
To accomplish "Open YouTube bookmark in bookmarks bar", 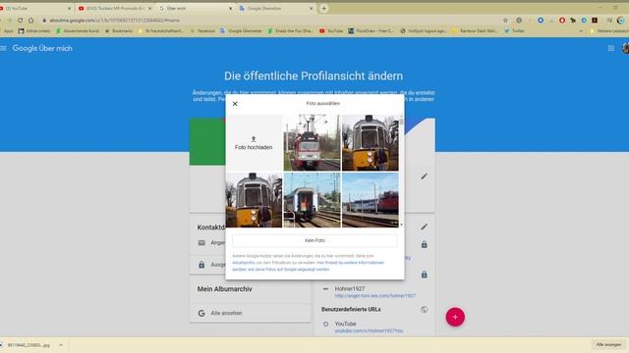I will pyautogui.click(x=331, y=30).
